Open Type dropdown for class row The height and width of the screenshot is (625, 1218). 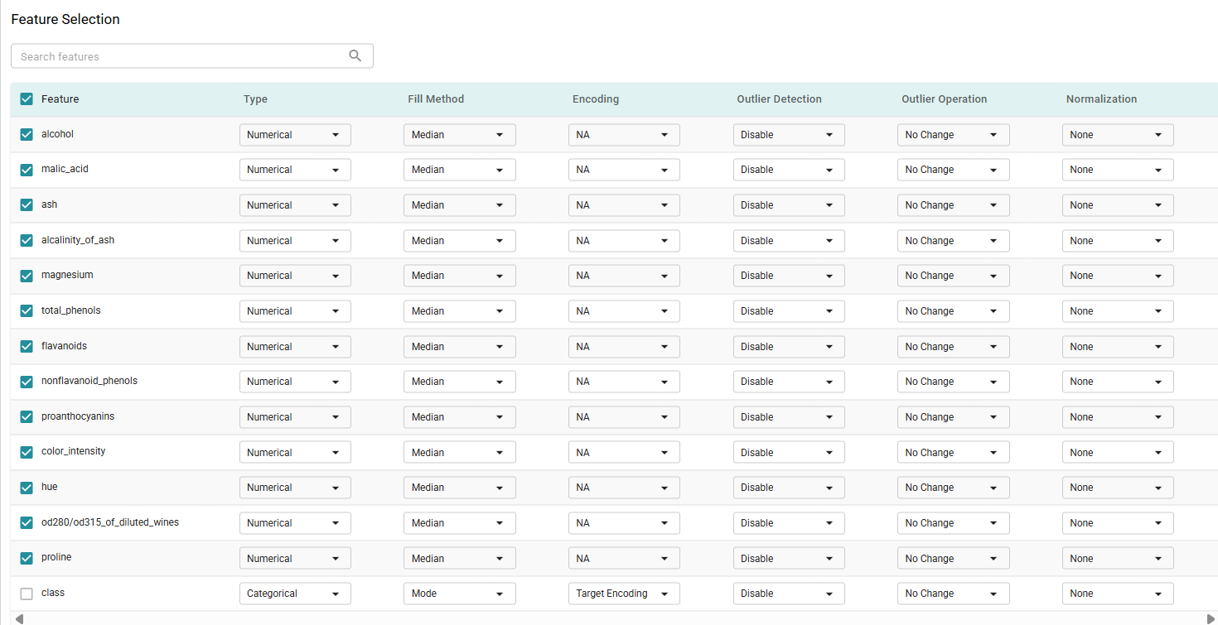pyautogui.click(x=295, y=594)
